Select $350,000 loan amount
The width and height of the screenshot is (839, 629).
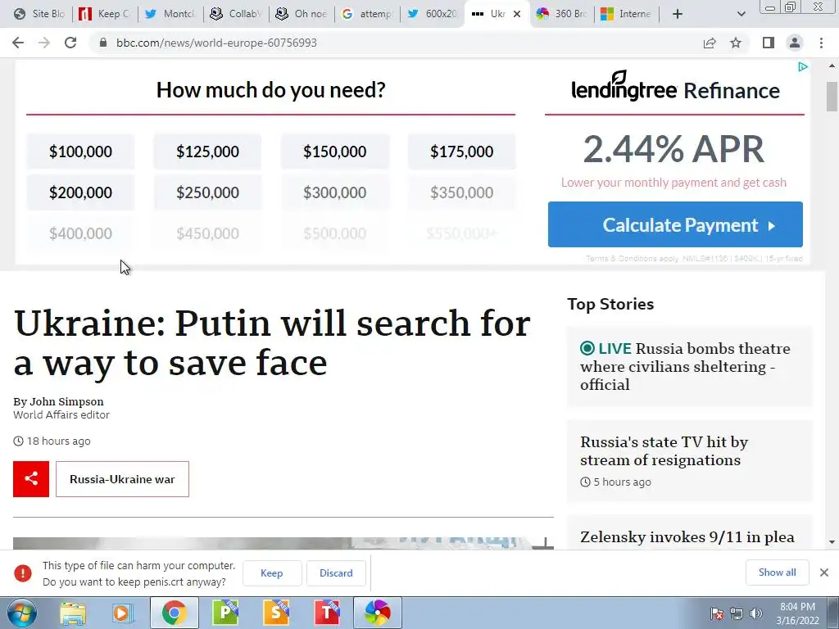coord(462,192)
